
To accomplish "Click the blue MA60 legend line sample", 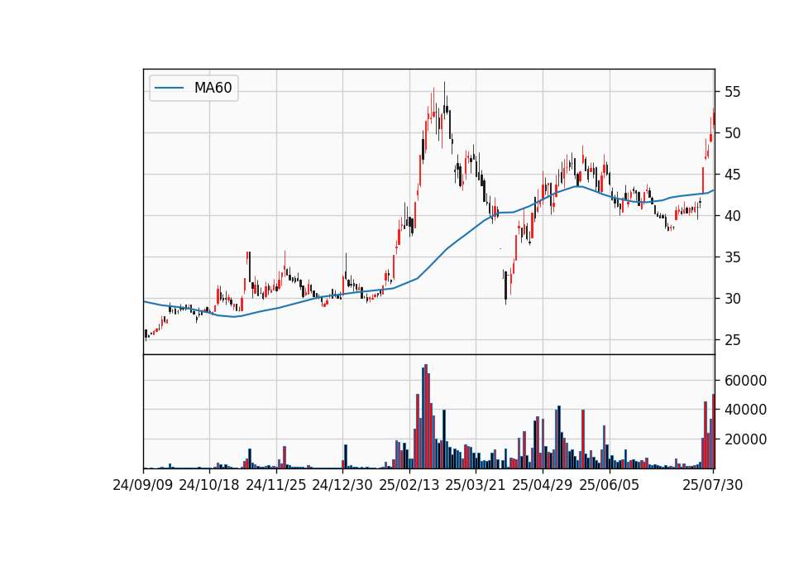I will (169, 89).
